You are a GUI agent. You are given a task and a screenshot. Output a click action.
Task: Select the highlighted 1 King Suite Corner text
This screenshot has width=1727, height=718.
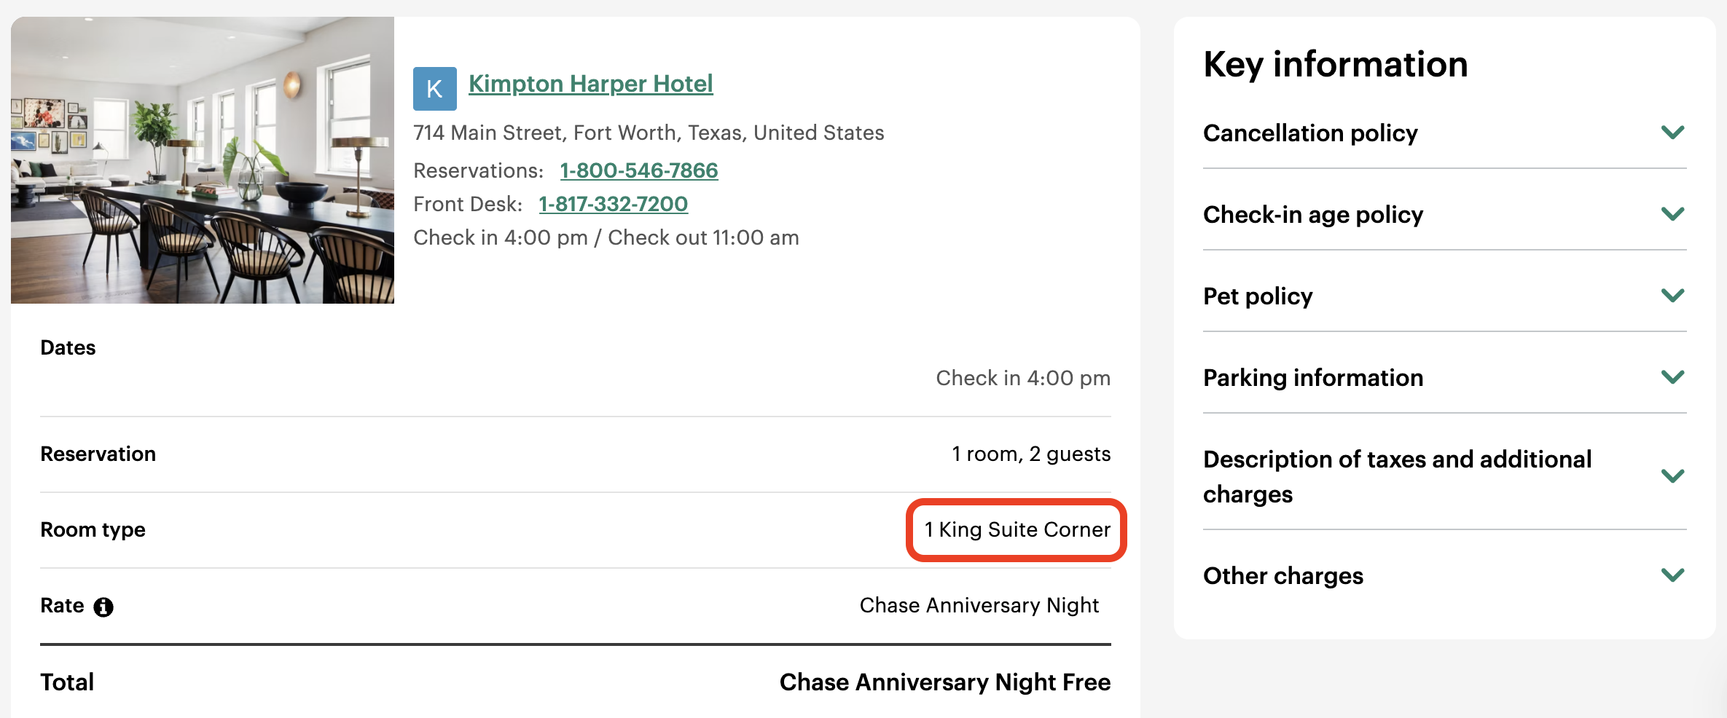point(1017,529)
